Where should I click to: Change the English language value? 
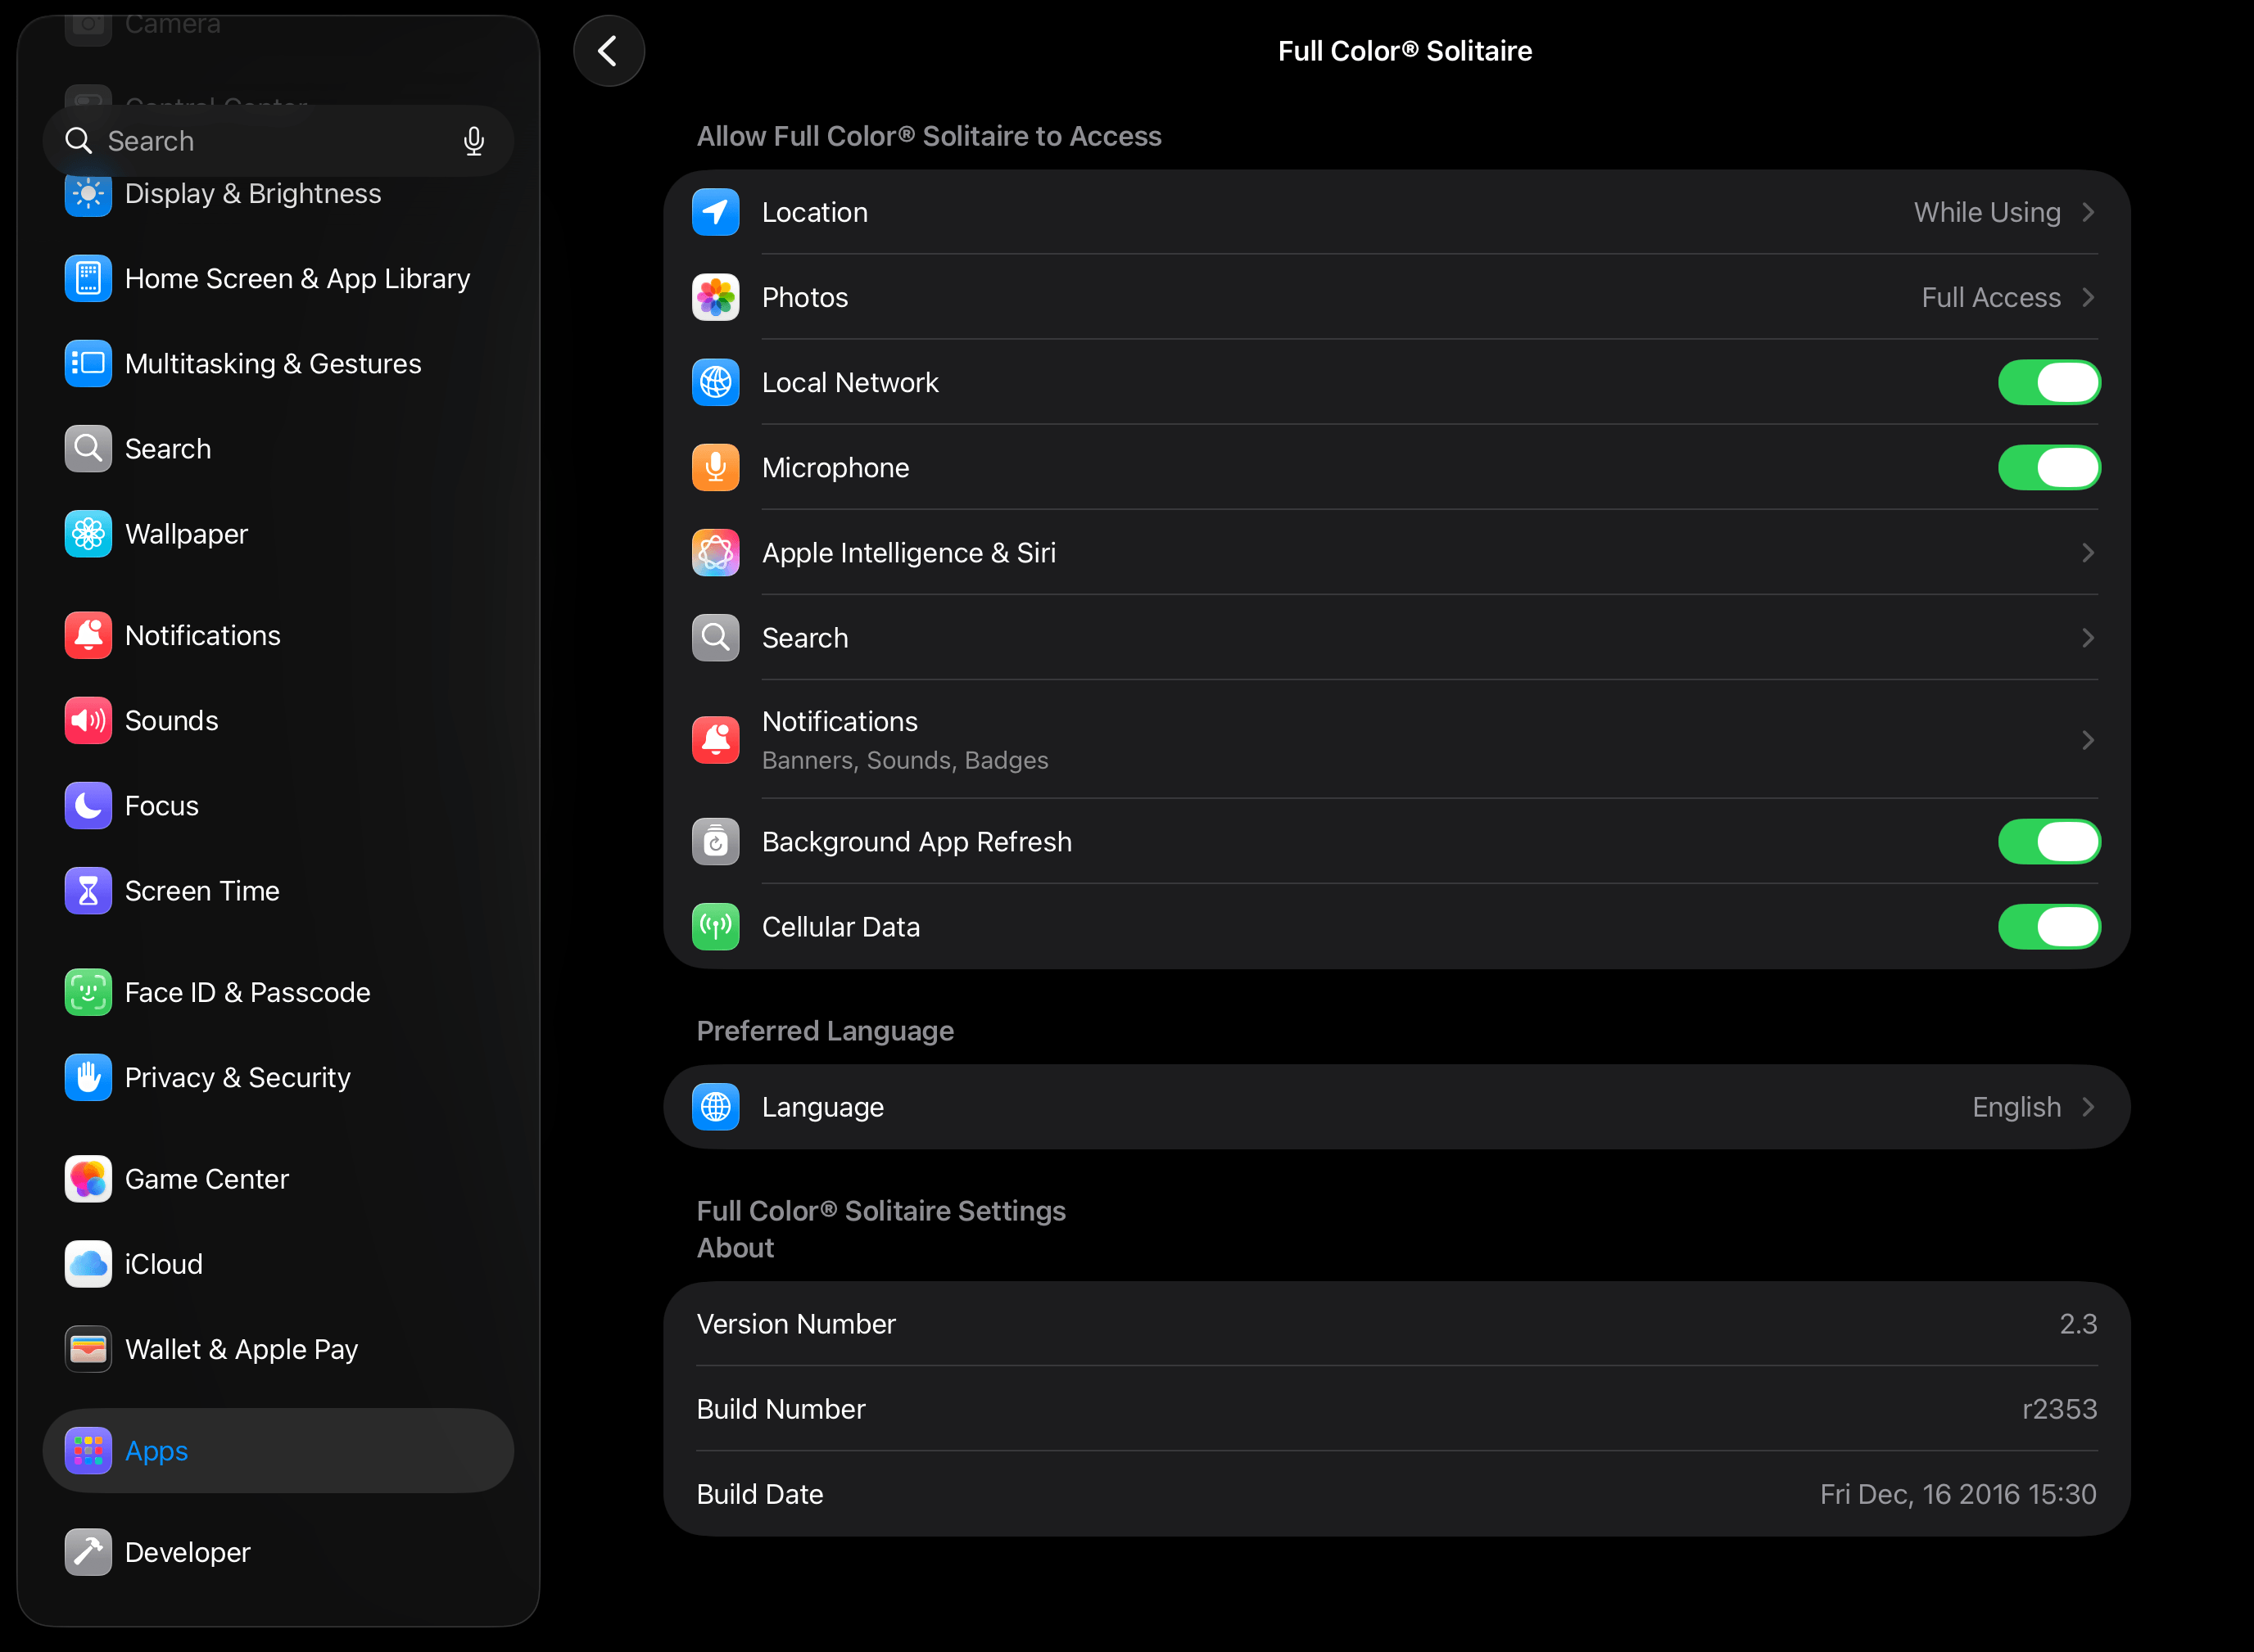click(2017, 1107)
